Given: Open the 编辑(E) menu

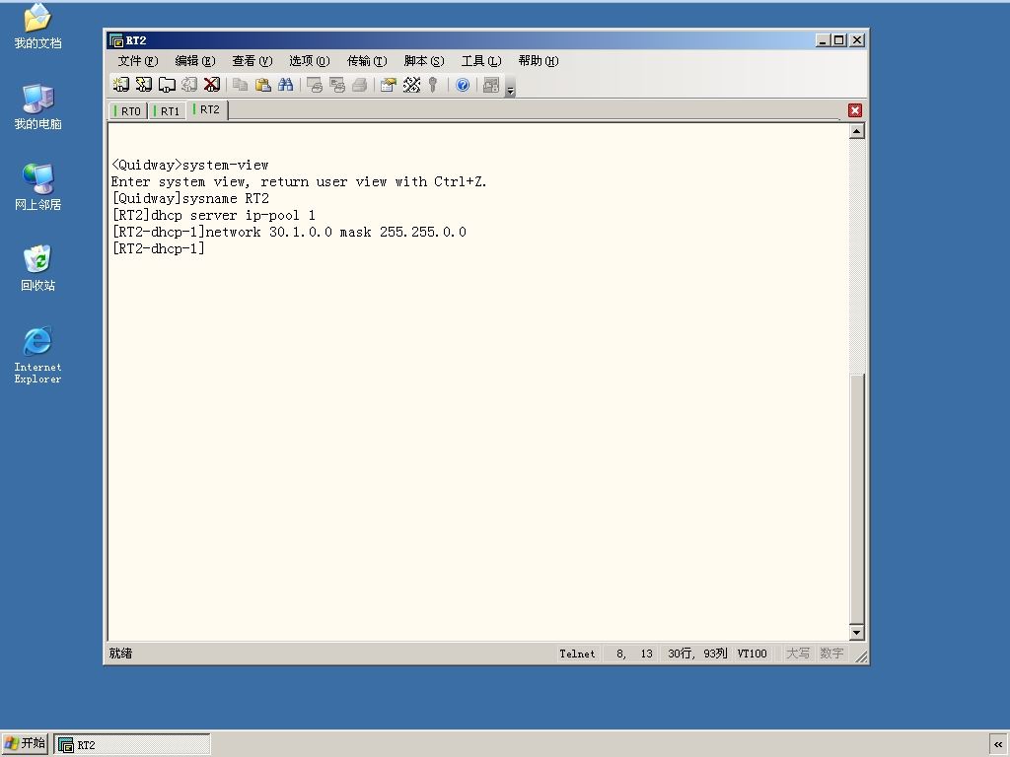Looking at the screenshot, I should click(194, 60).
